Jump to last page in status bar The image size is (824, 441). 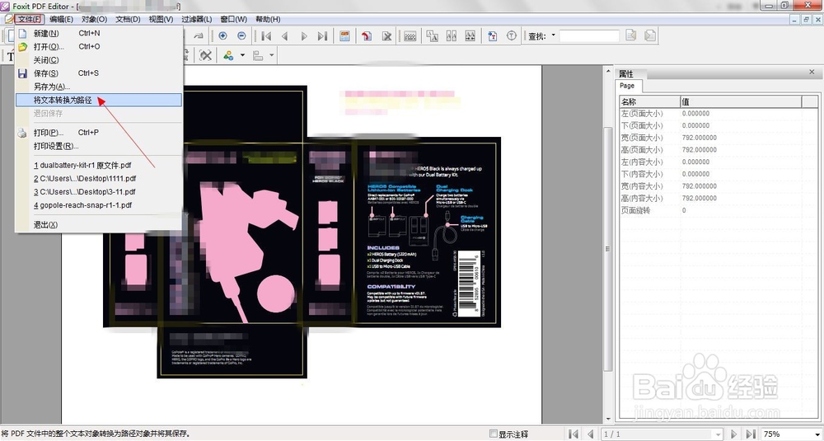[x=751, y=434]
